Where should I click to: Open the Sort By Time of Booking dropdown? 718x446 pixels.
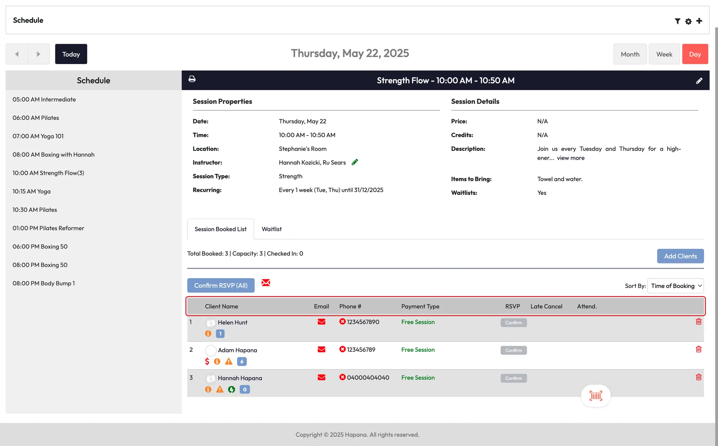point(675,286)
